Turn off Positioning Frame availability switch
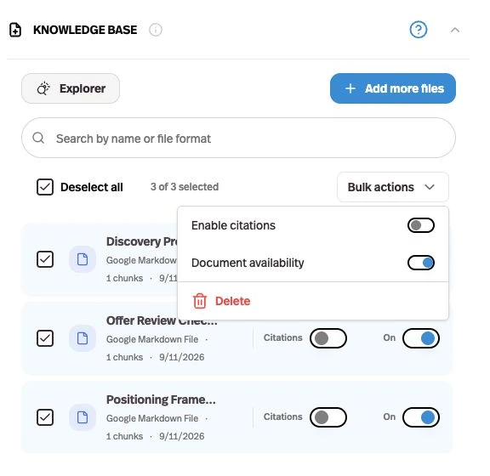The image size is (490, 476). click(x=421, y=417)
